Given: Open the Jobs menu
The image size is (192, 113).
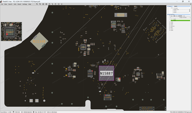Looking at the screenshot, I should point(15,4).
